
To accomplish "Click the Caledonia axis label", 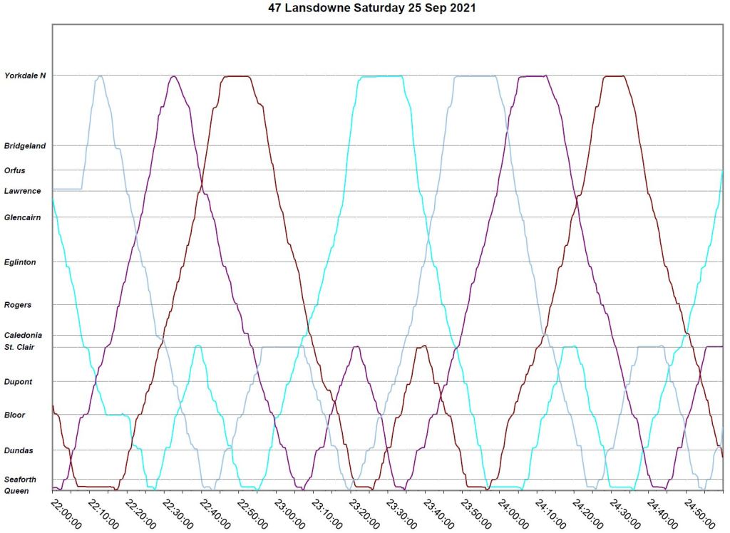I will (x=23, y=335).
